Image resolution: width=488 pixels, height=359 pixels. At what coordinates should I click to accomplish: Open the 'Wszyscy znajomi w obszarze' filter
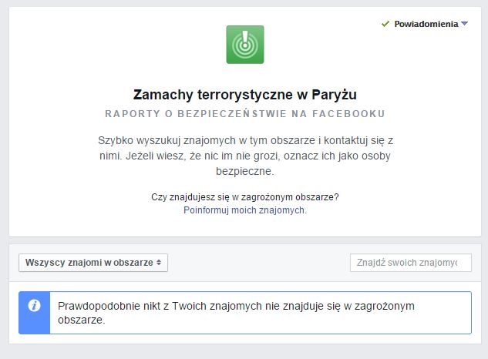pyautogui.click(x=93, y=262)
